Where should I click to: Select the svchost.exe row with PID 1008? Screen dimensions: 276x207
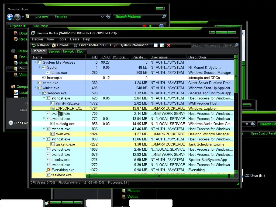tap(133, 149)
